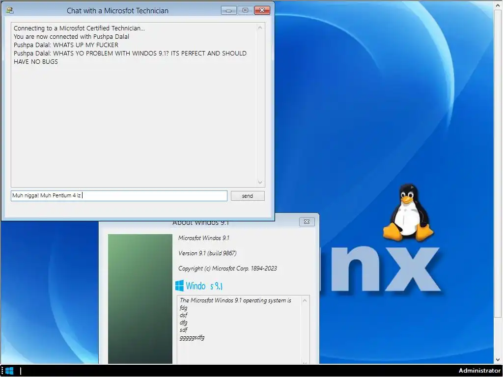The width and height of the screenshot is (503, 377).
Task: Close the Chat with a Microsfot Technician window
Action: [x=262, y=11]
